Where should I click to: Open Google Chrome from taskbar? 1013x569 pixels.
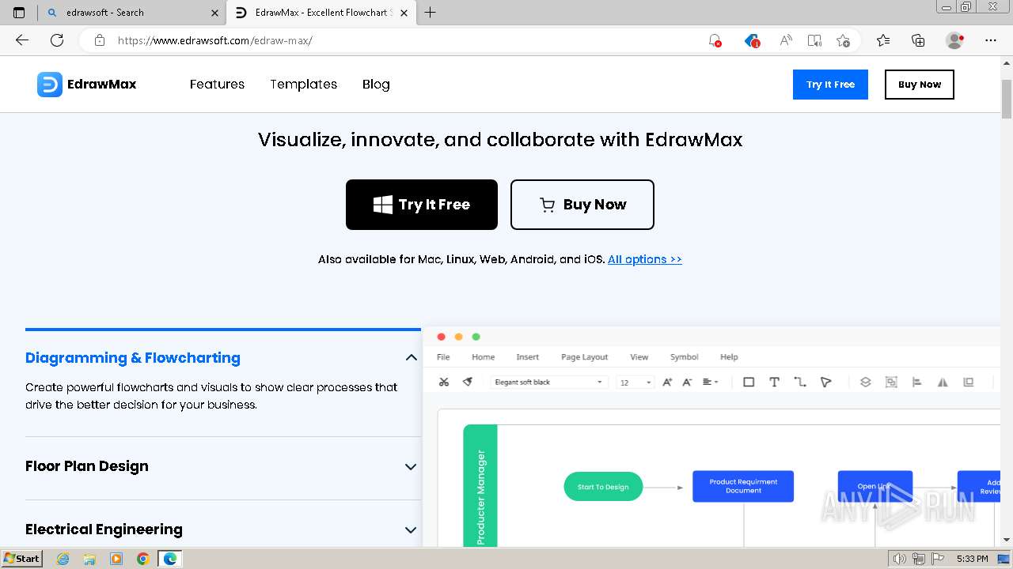click(142, 559)
